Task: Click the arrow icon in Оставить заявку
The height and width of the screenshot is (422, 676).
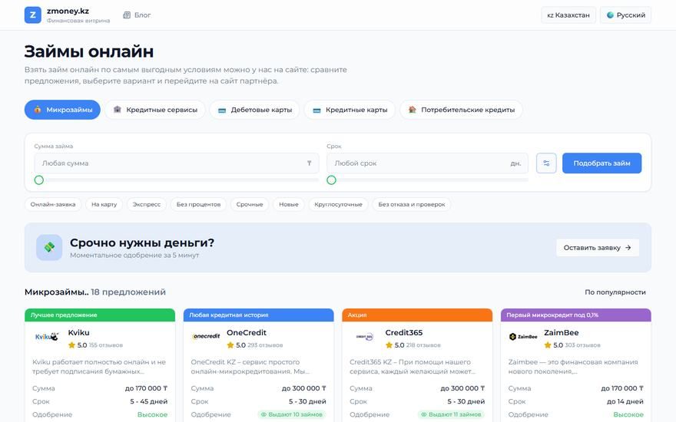Action: tap(628, 248)
